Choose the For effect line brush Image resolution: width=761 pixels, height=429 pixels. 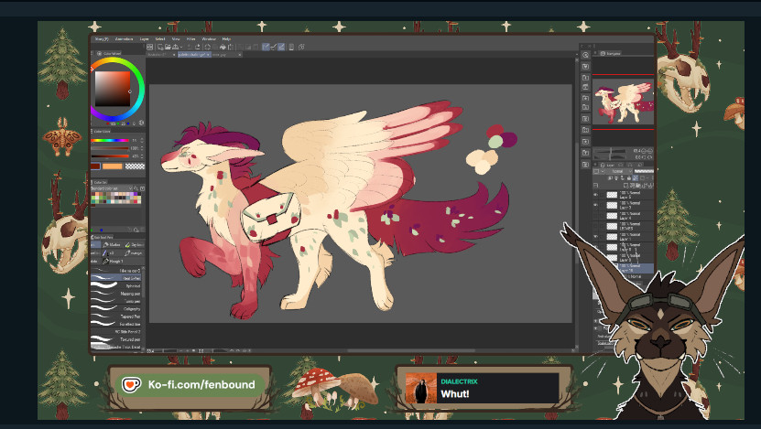(115, 325)
